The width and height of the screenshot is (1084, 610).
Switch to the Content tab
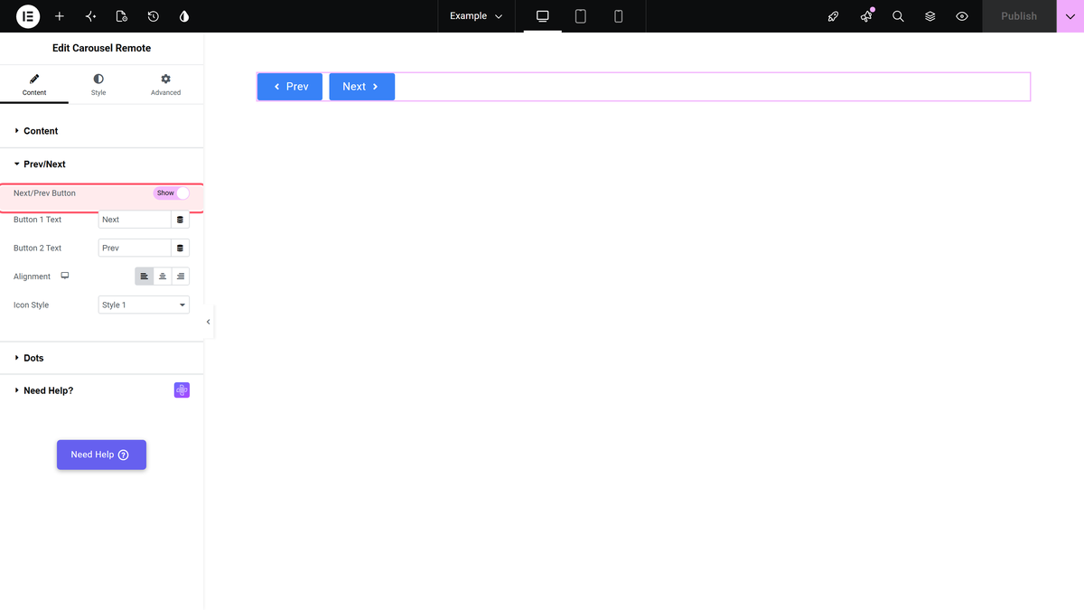click(34, 84)
